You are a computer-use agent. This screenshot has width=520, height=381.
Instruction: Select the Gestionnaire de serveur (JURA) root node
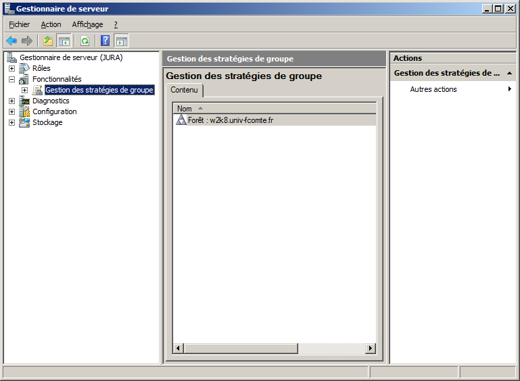point(71,57)
